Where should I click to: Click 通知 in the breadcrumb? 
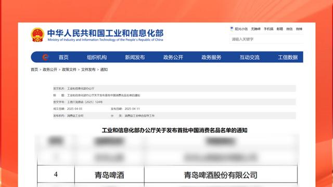104,70
